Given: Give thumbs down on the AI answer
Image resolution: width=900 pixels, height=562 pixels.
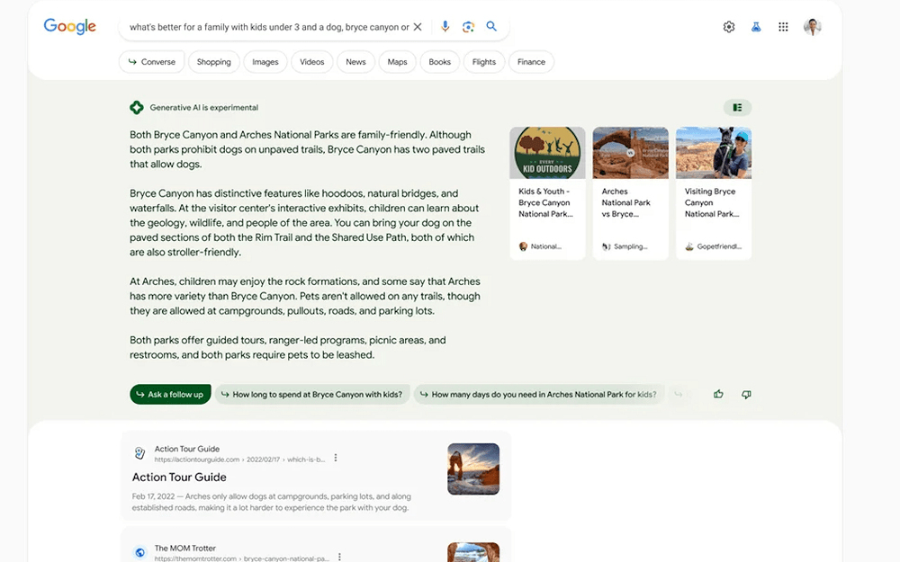Looking at the screenshot, I should point(746,394).
